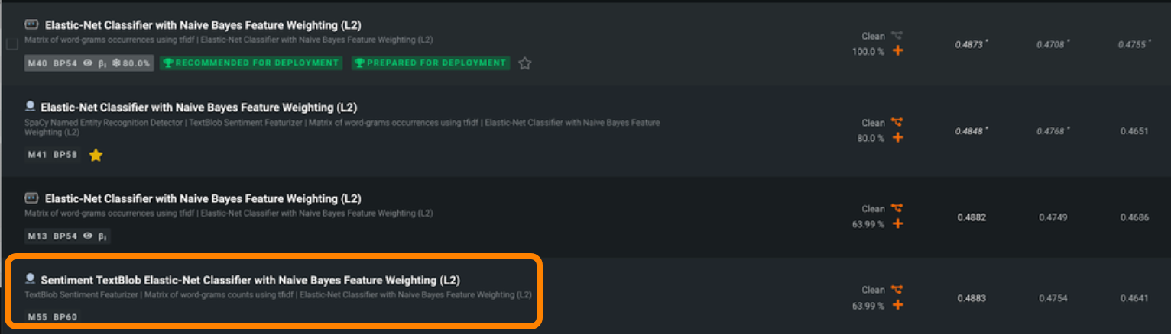Viewport: 1171px width, 334px height.
Task: Click the feature list icon beside Clean in M13 row
Action: 897,208
